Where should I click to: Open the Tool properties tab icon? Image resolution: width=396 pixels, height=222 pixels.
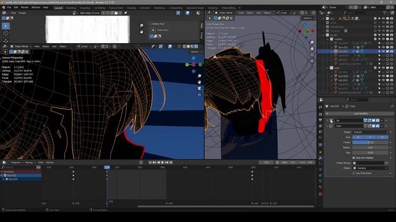(321, 107)
